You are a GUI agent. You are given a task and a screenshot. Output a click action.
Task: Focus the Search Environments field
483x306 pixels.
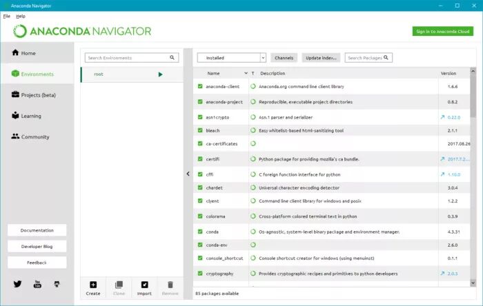[x=132, y=57]
